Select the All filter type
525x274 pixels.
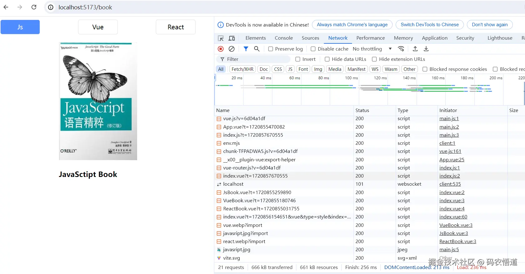pyautogui.click(x=221, y=69)
